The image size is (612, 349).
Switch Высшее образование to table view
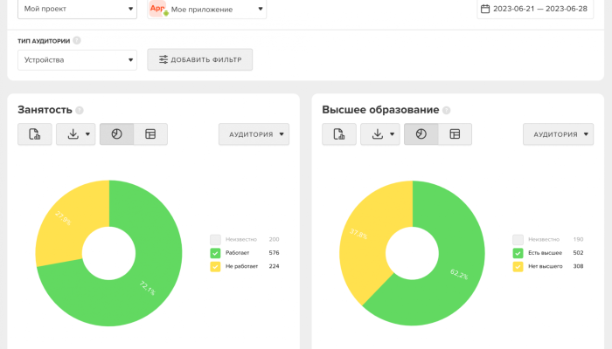(455, 134)
